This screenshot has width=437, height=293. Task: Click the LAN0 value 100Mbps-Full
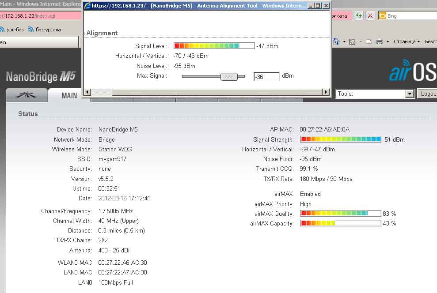point(116,283)
